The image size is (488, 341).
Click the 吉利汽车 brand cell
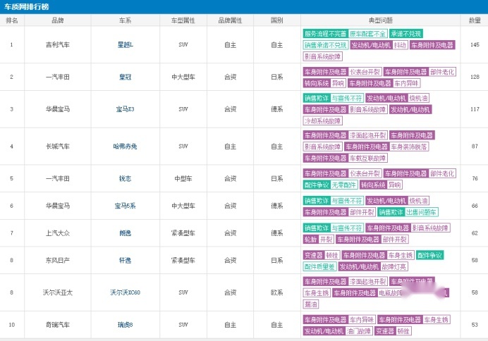[58, 45]
